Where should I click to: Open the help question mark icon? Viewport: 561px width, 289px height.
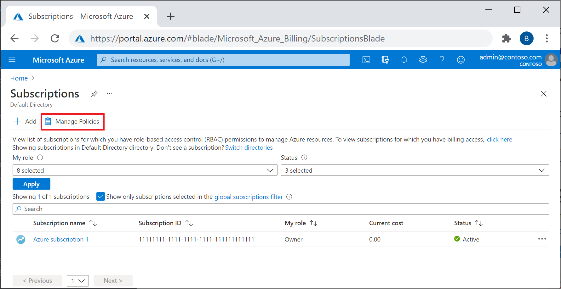click(x=442, y=60)
